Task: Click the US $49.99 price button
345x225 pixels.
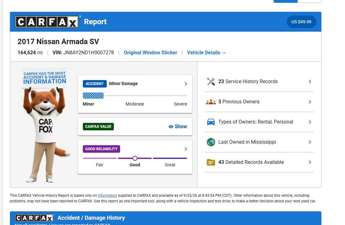Action: coord(302,22)
